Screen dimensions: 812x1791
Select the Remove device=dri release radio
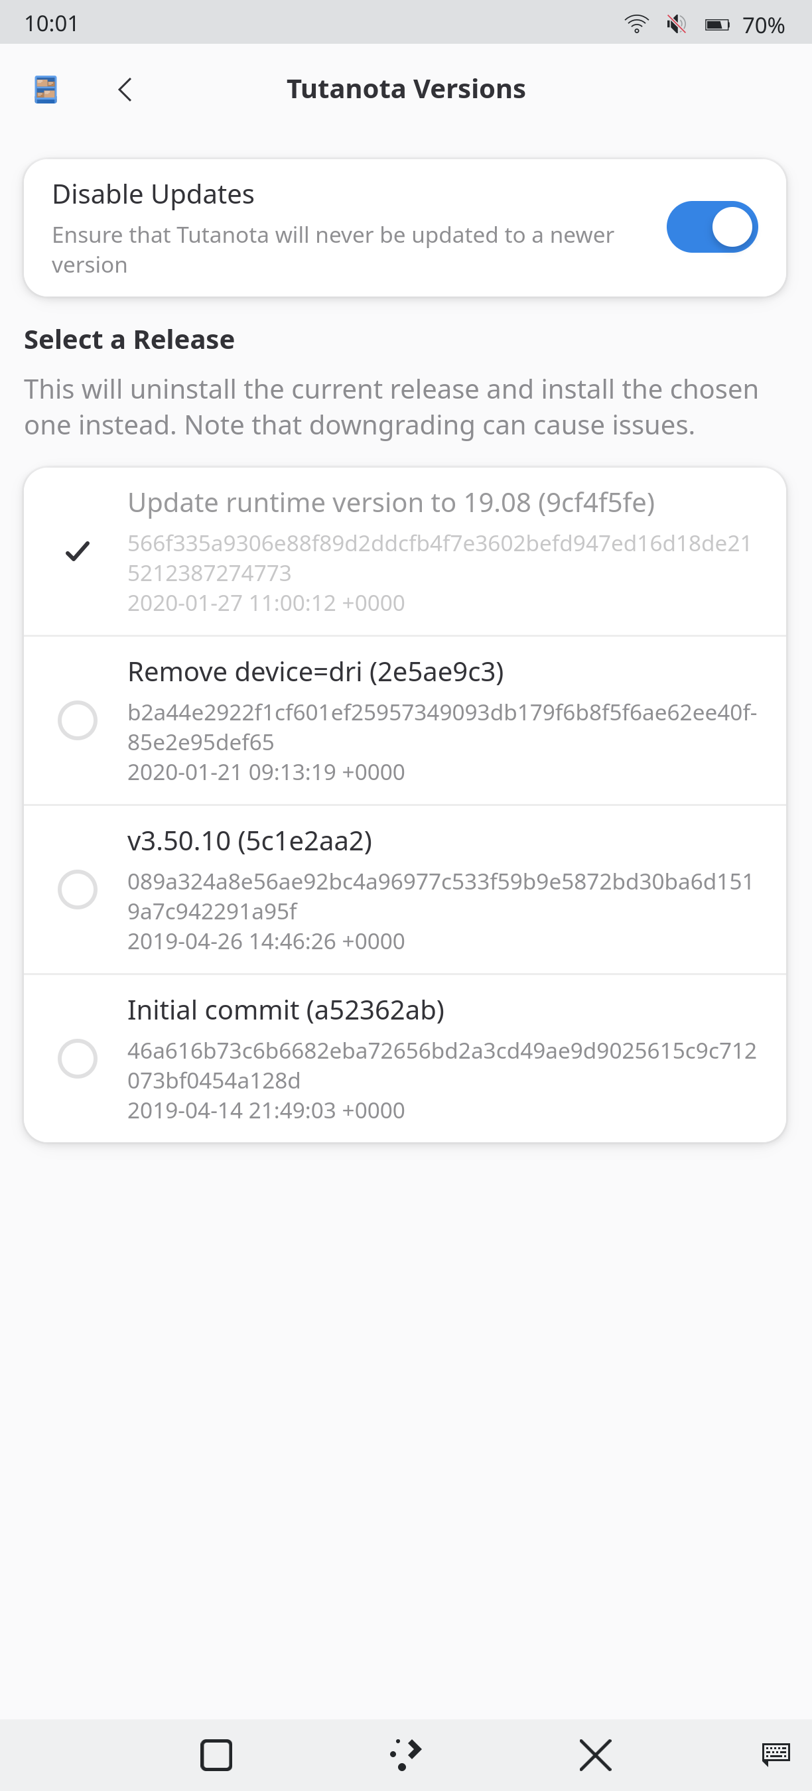pos(77,720)
